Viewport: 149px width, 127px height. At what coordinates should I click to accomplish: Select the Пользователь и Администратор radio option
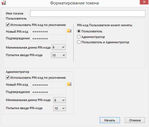pyautogui.click(x=79, y=42)
